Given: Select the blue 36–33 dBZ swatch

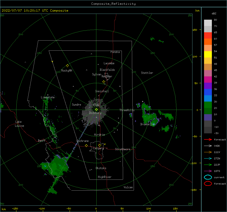Looking at the screenshot, I should click(x=208, y=92).
